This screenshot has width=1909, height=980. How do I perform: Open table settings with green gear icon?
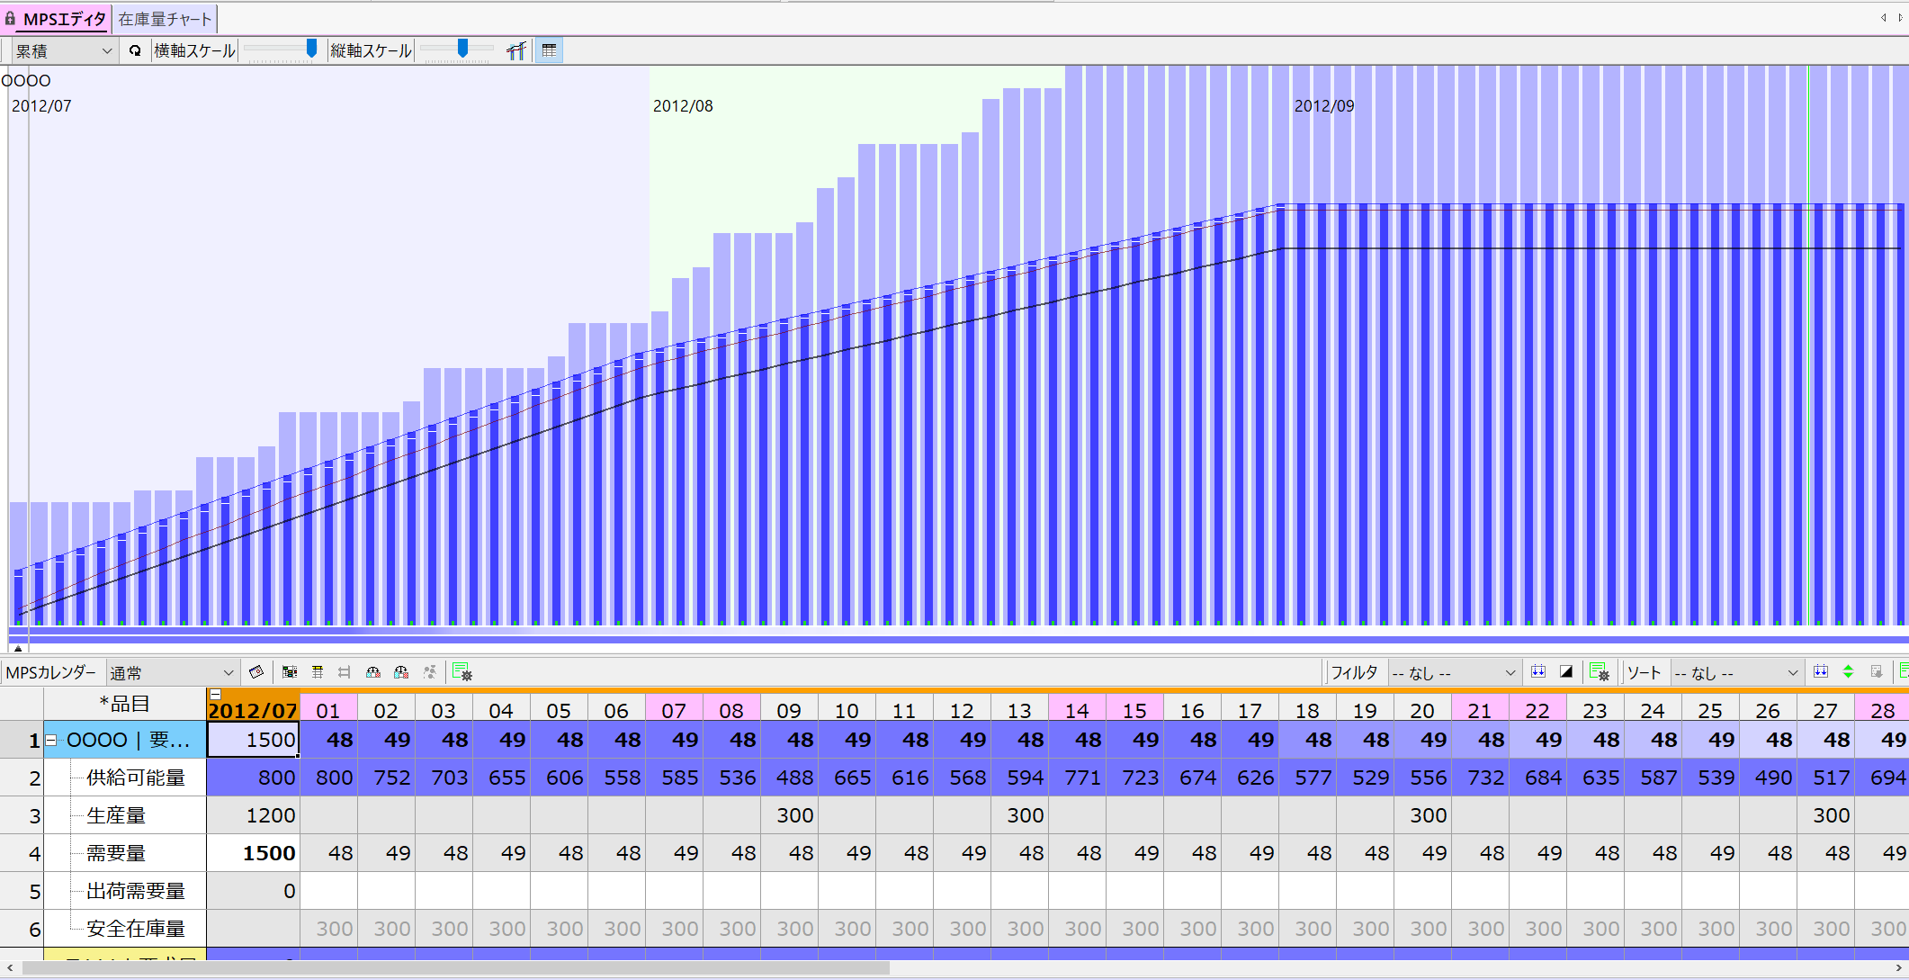(462, 672)
